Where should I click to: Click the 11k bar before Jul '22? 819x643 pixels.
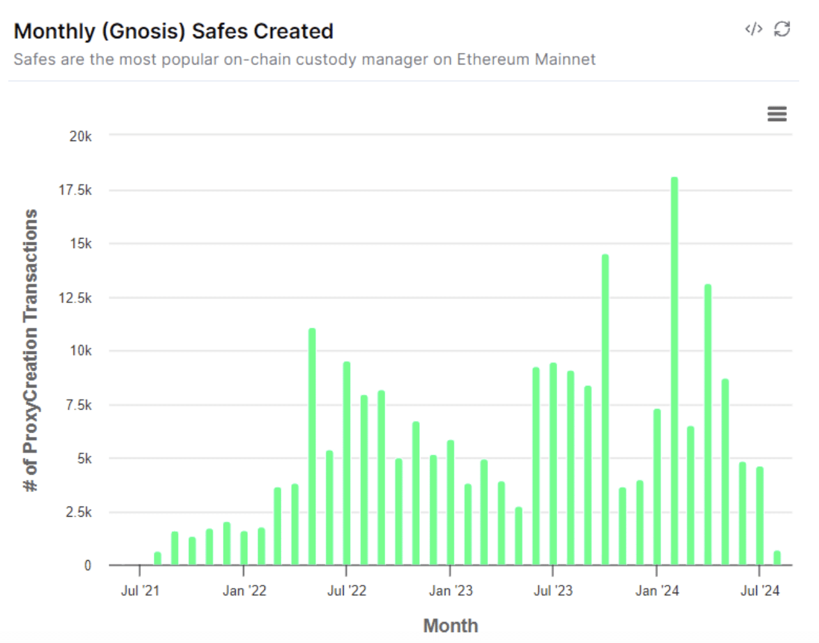click(x=312, y=447)
